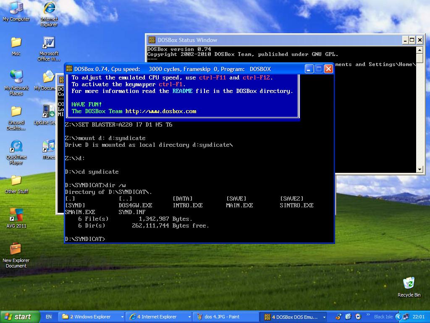Viewport: 430px width, 323px height.
Task: Open DOSBox DOS Emulator taskbar group
Action: [x=294, y=317]
